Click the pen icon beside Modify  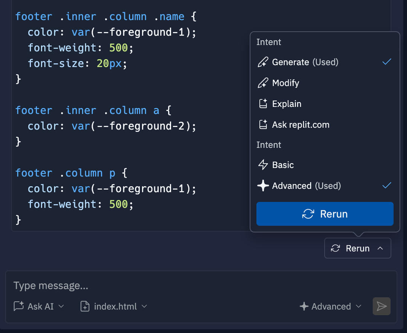(x=263, y=83)
